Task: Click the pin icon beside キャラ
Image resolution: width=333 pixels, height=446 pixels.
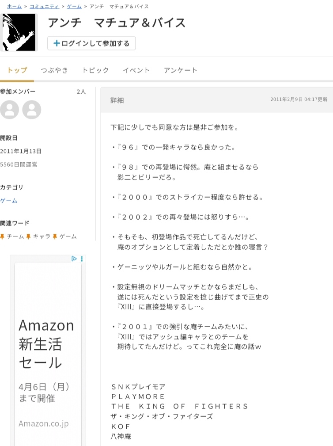Action: pos(29,236)
